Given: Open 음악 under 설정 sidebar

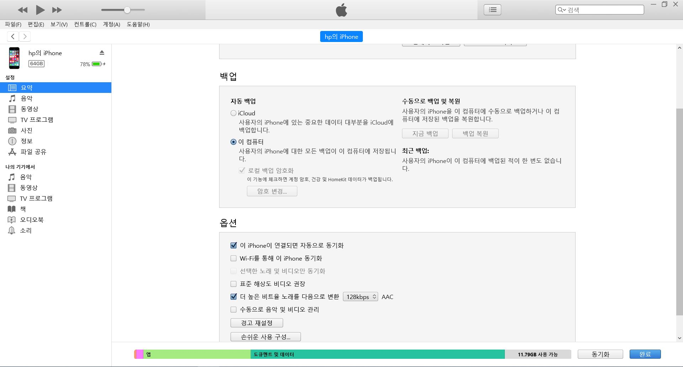Looking at the screenshot, I should [55, 98].
